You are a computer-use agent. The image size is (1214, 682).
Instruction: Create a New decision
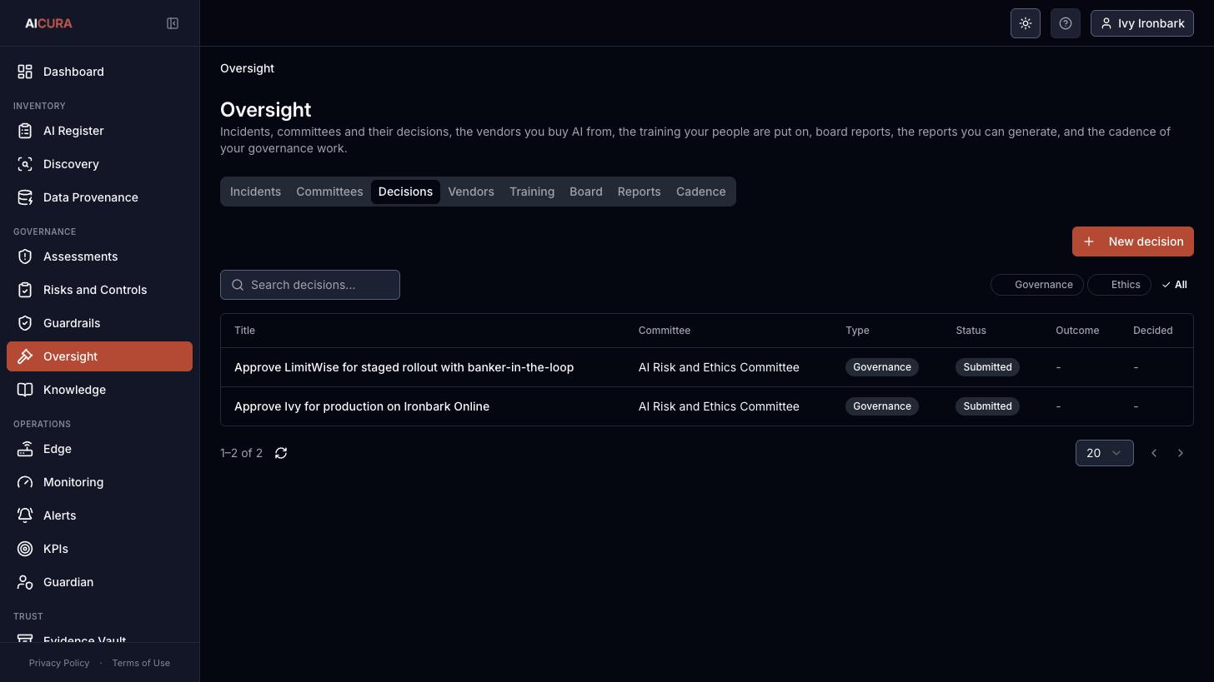coord(1133,241)
